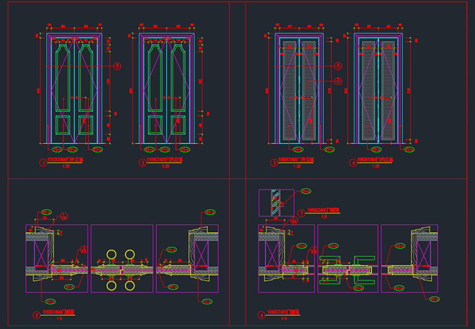Select the PT tag above section 5 left jamb

click(x=47, y=212)
